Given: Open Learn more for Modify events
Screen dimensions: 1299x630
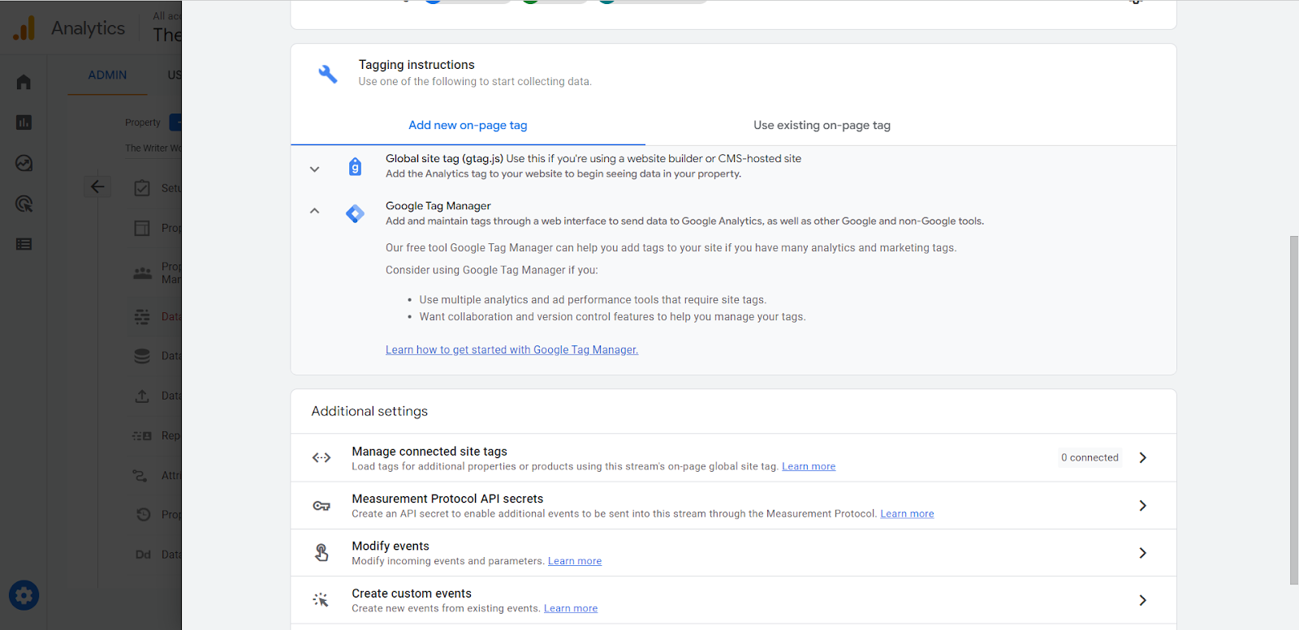Looking at the screenshot, I should coord(575,561).
